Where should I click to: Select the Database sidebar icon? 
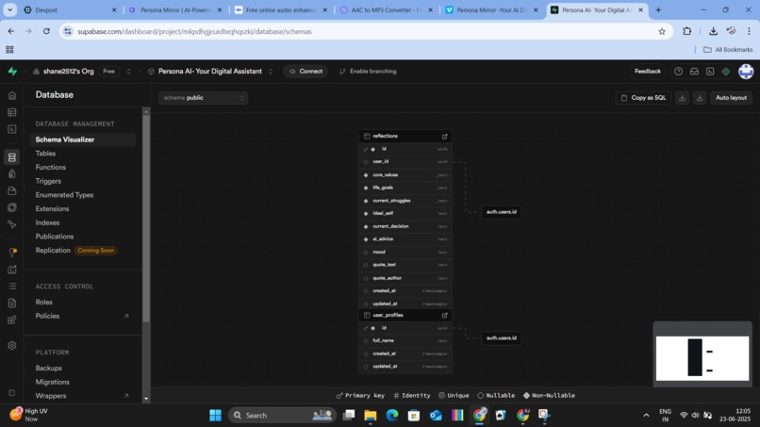click(12, 157)
